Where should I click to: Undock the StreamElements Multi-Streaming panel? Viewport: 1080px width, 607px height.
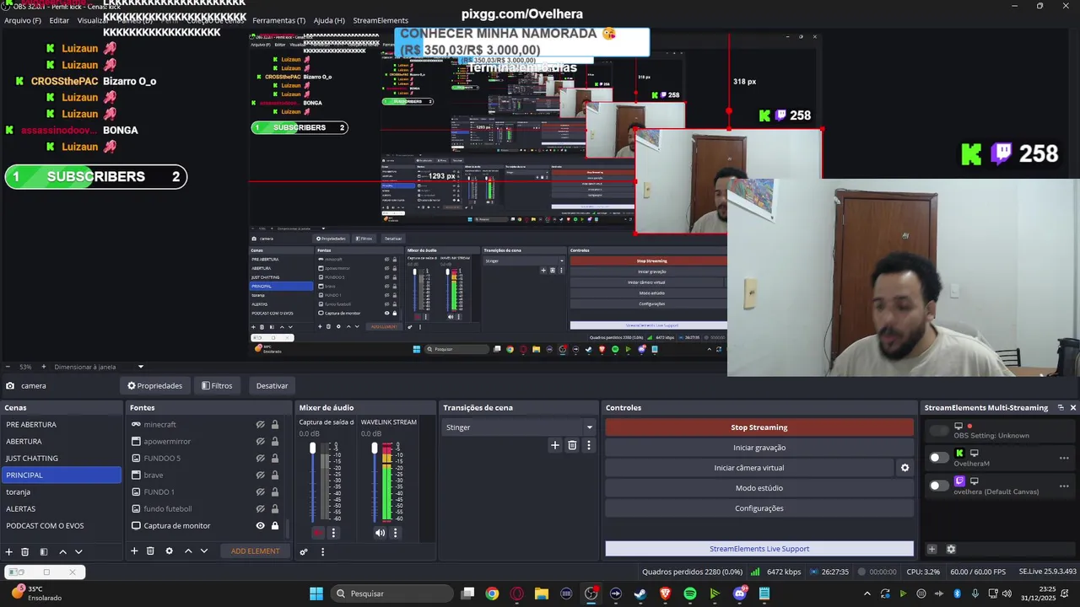coord(1061,407)
